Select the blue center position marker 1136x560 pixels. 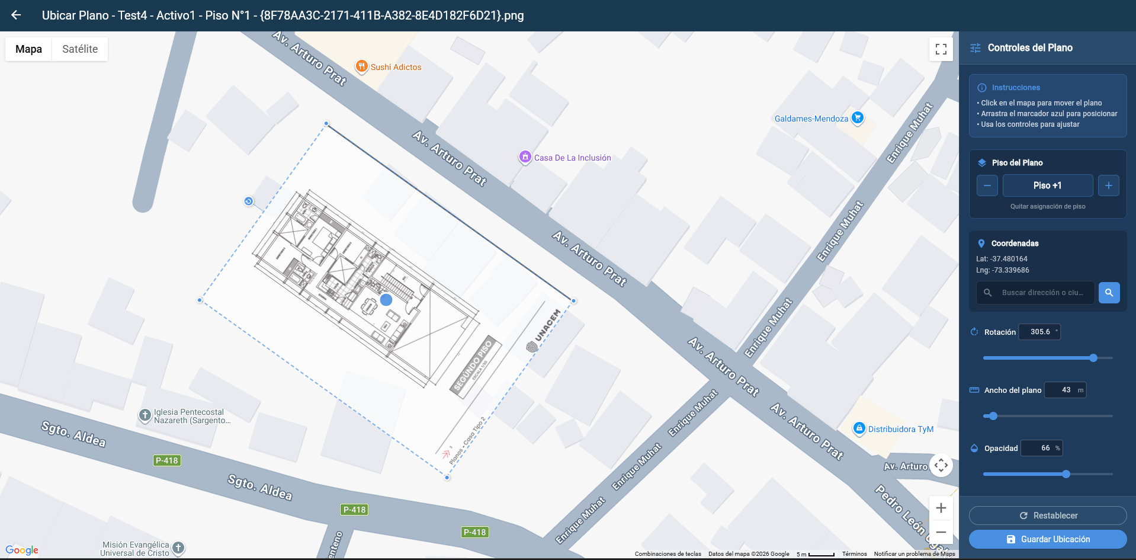click(386, 300)
